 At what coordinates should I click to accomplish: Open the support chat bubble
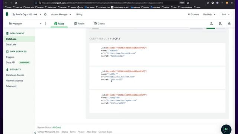(x=226, y=129)
